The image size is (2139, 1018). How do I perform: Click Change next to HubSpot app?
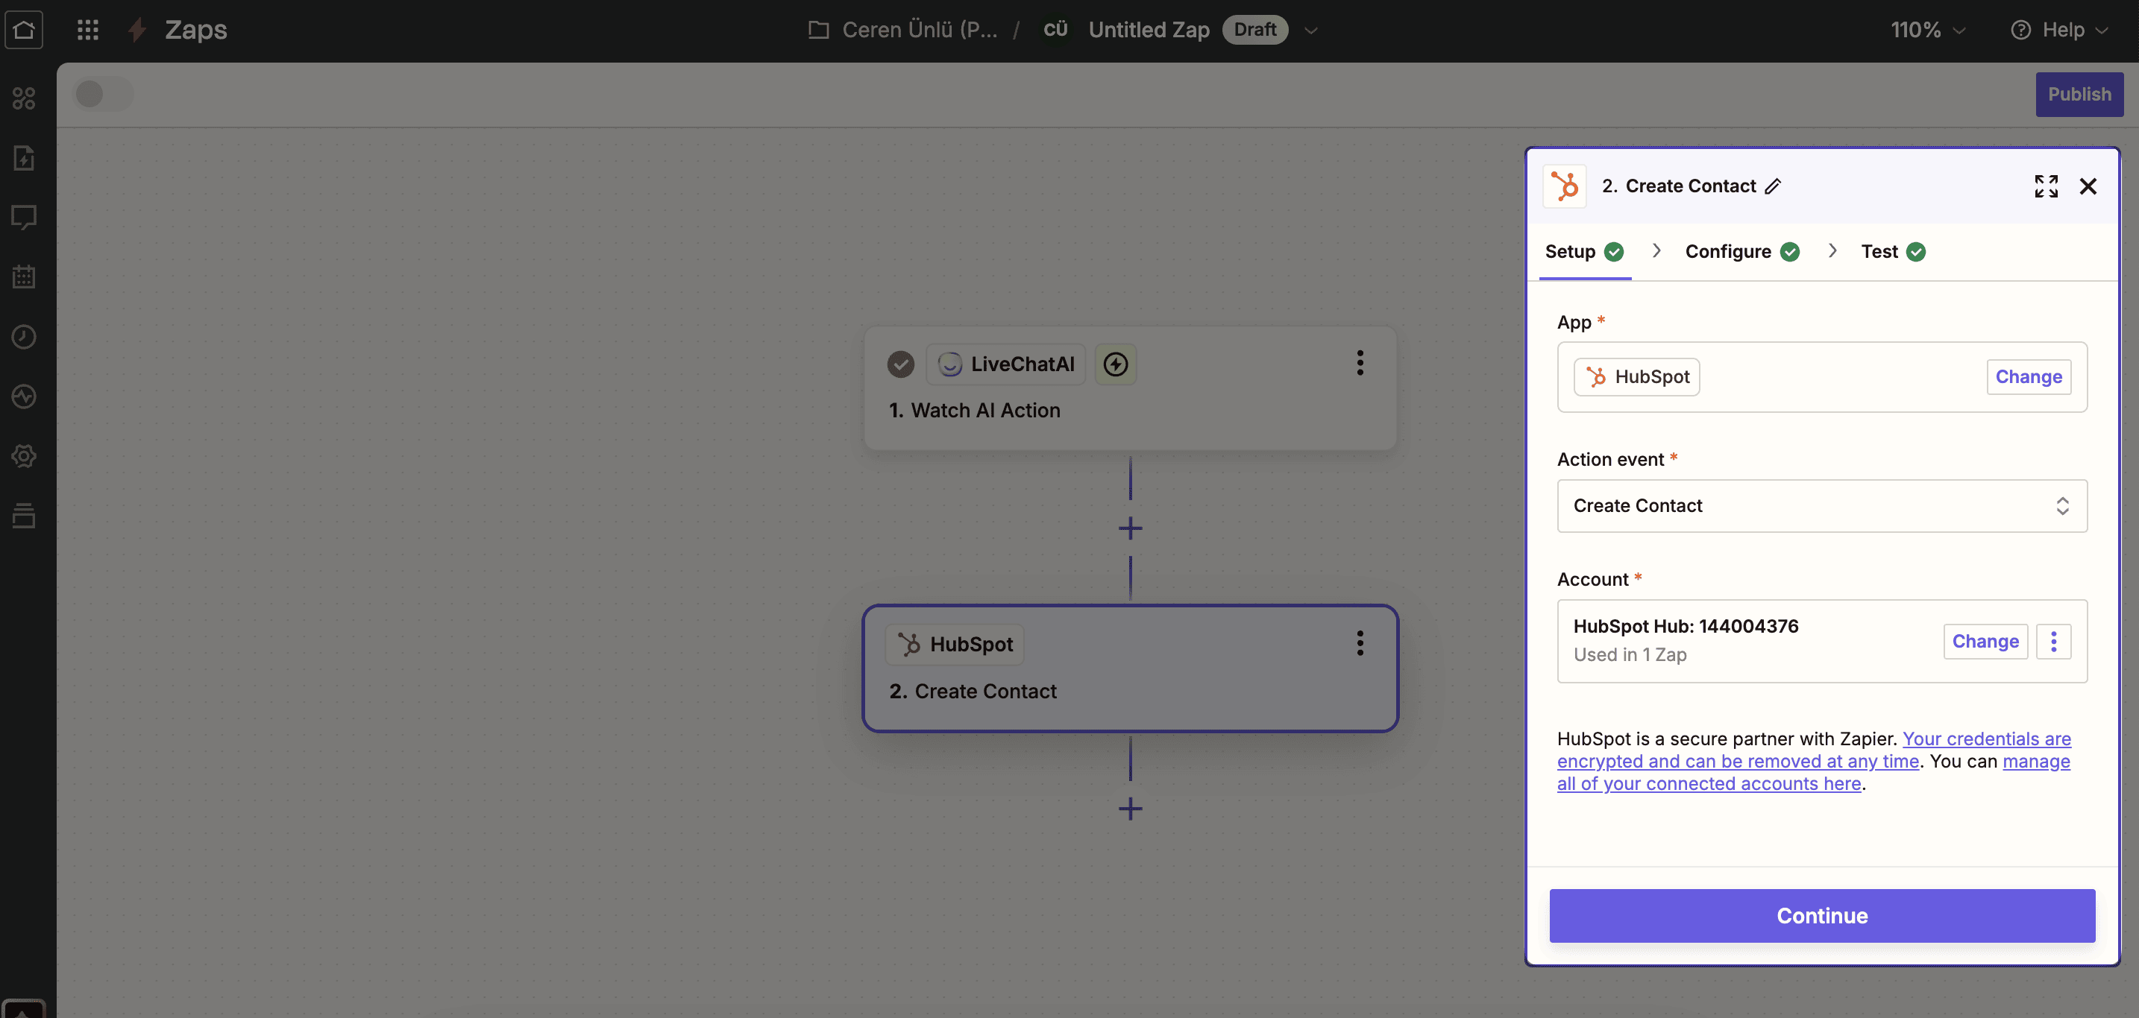[2028, 376]
